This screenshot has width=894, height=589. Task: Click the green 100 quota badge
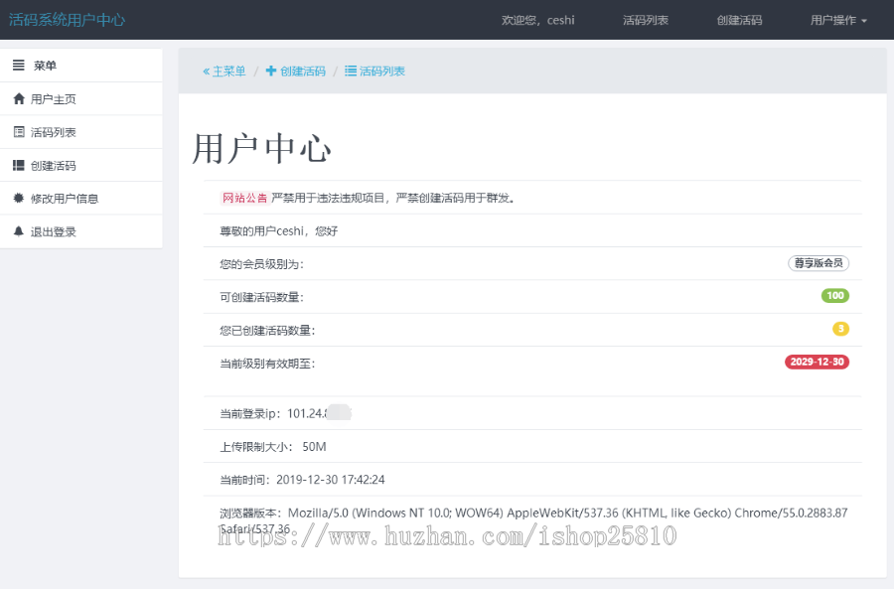[x=835, y=295]
